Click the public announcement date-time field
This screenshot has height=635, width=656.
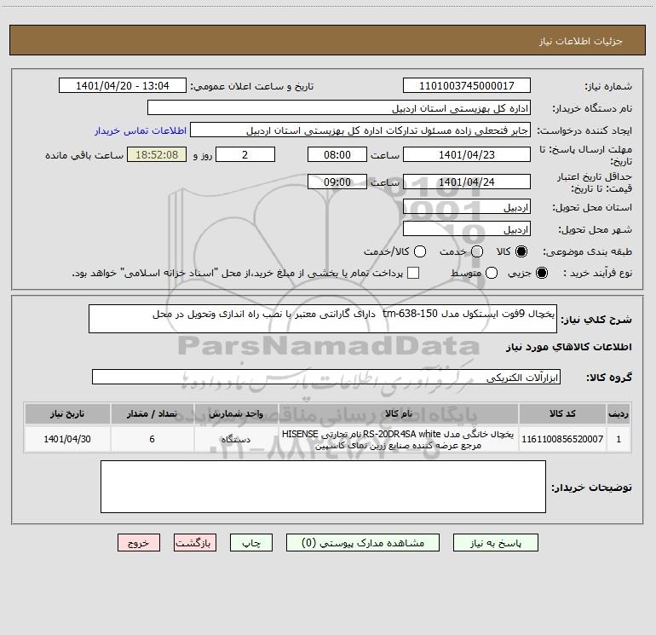click(x=122, y=86)
